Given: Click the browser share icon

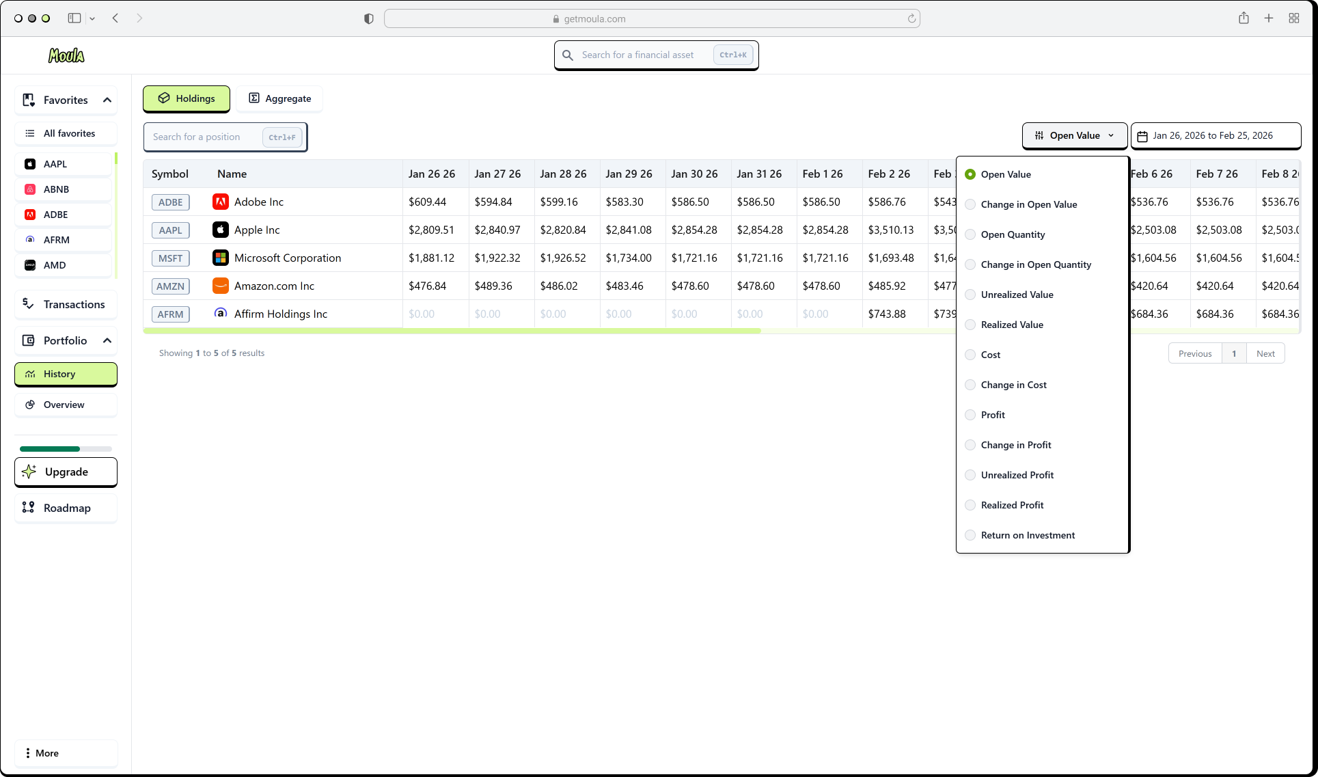Looking at the screenshot, I should click(1244, 18).
